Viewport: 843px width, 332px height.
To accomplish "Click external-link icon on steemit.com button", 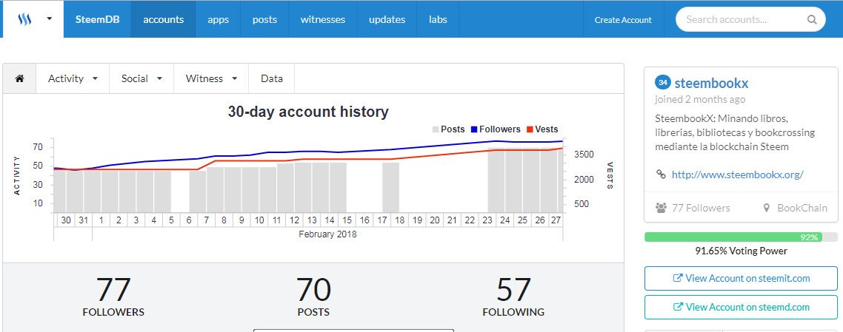I will (x=678, y=278).
